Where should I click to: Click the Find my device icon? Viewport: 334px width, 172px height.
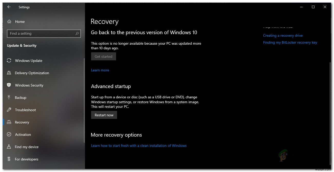tap(9, 147)
